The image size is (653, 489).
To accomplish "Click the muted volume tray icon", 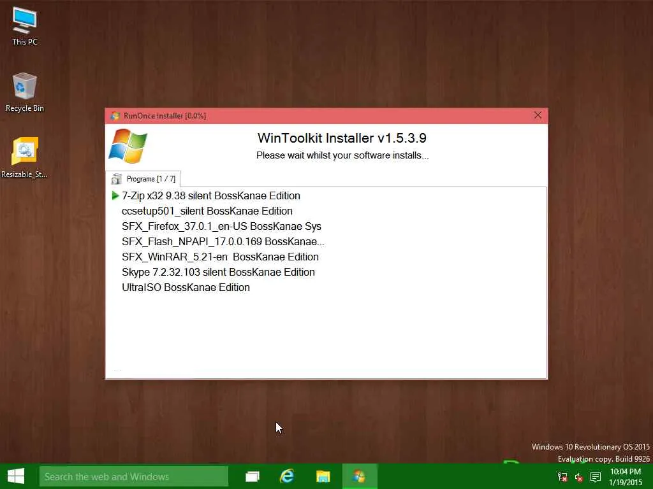I will [x=579, y=477].
